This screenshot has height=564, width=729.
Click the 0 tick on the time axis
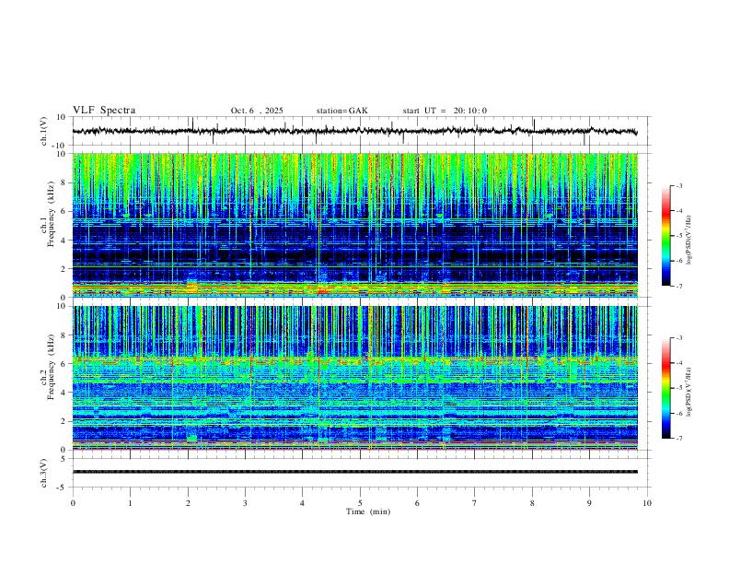73,503
